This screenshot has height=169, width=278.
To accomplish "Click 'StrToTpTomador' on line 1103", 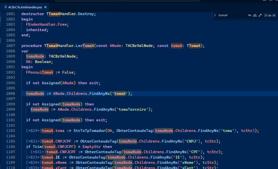I will coord(89,131).
